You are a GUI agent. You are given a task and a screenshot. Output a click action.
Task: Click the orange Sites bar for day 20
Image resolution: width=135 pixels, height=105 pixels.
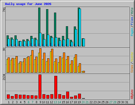click(x=84, y=72)
